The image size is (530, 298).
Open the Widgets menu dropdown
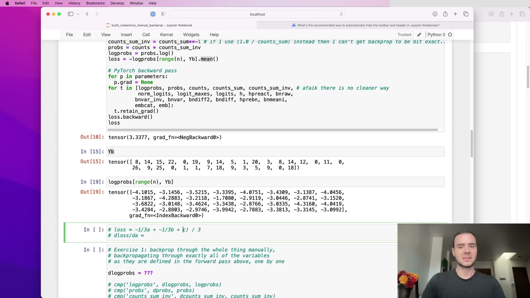[191, 34]
